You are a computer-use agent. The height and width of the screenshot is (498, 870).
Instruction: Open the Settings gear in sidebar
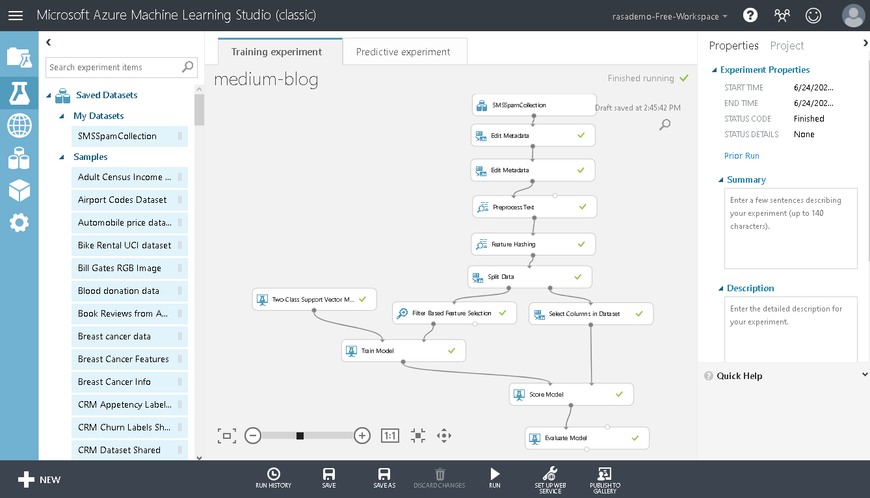coord(19,222)
